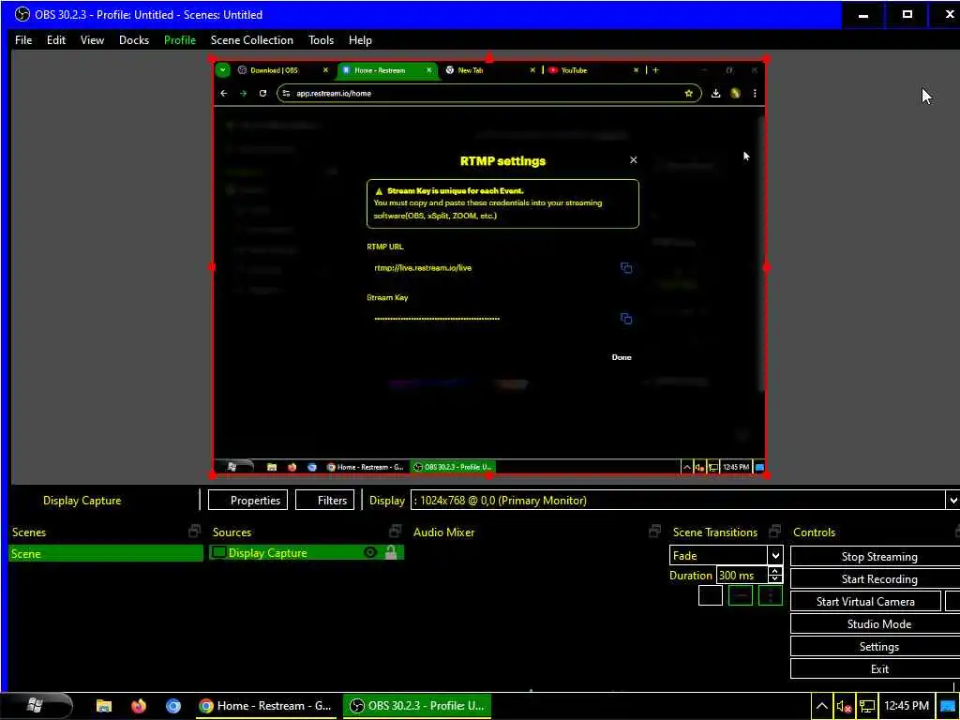This screenshot has width=960, height=720.
Task: Click the OBS logo in title bar
Action: click(x=22, y=14)
